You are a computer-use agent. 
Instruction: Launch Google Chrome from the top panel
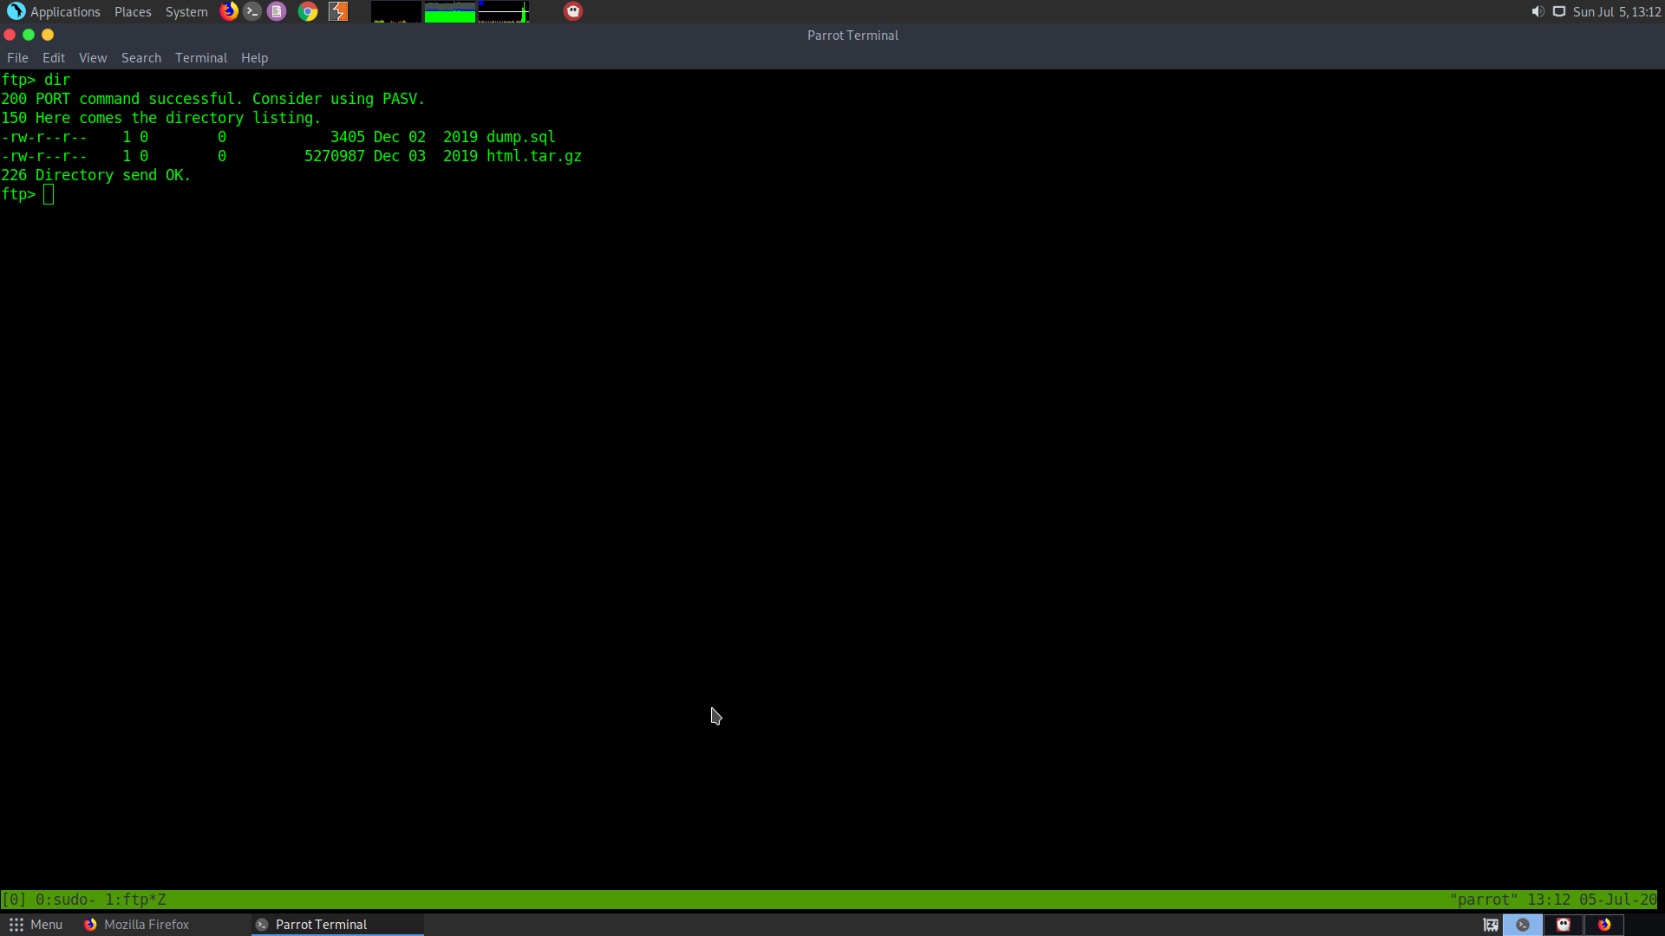pos(308,11)
